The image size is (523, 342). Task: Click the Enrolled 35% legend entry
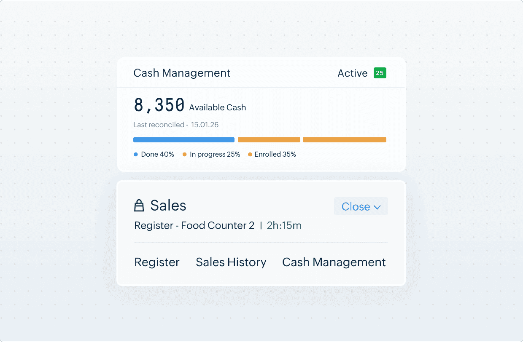coord(272,154)
